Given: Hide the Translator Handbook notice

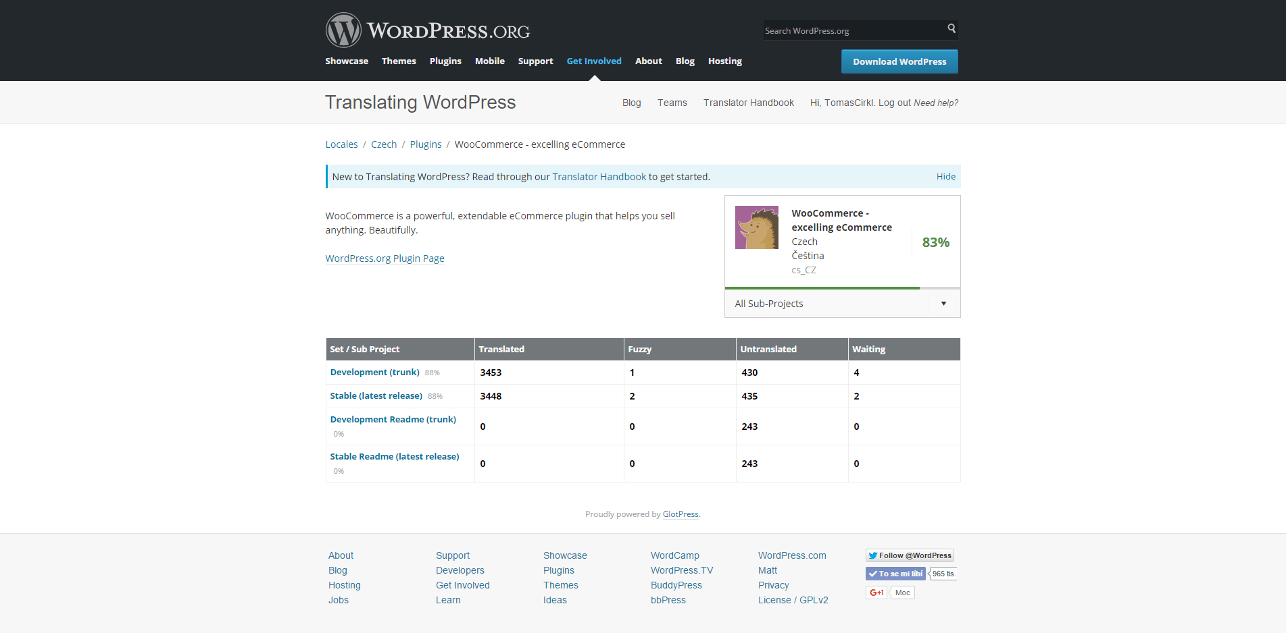Looking at the screenshot, I should point(945,177).
